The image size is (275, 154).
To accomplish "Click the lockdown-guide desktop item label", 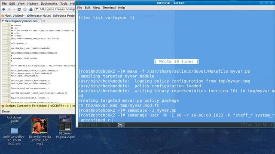I will click(14, 119).
